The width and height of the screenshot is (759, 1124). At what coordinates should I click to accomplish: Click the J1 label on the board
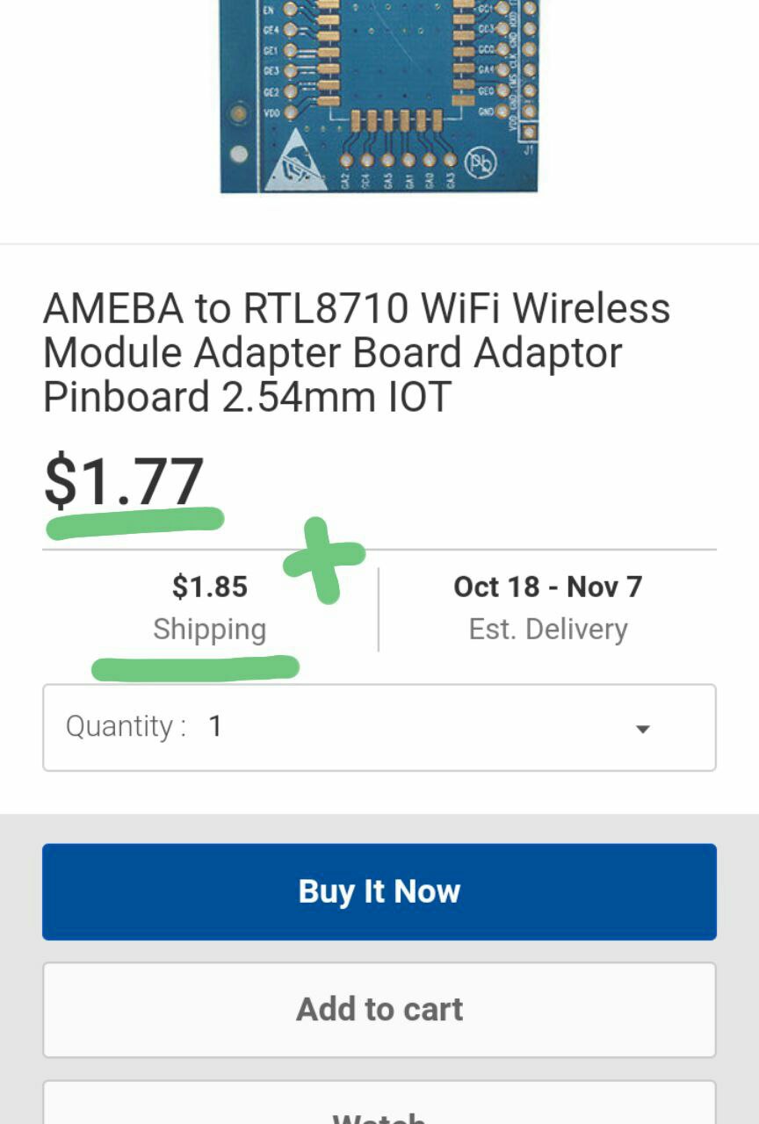coord(529,150)
